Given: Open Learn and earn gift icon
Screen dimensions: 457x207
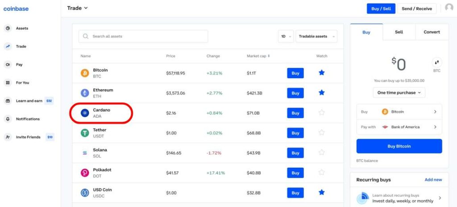Looking at the screenshot, I should pyautogui.click(x=8, y=101).
